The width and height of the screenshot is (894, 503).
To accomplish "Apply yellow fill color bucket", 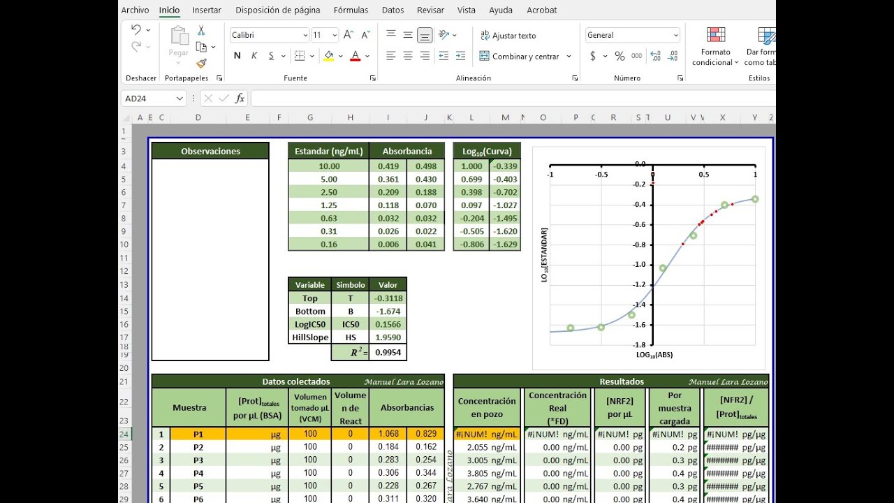I will tap(329, 56).
